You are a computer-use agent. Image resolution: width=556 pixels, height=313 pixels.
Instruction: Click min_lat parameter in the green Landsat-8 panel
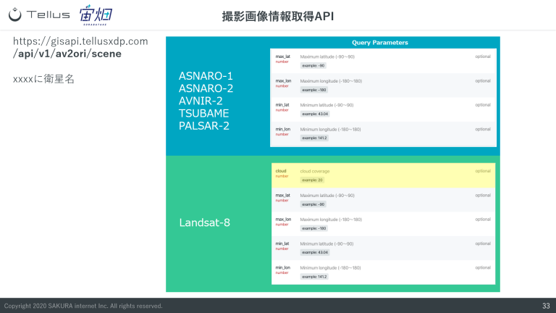click(282, 243)
